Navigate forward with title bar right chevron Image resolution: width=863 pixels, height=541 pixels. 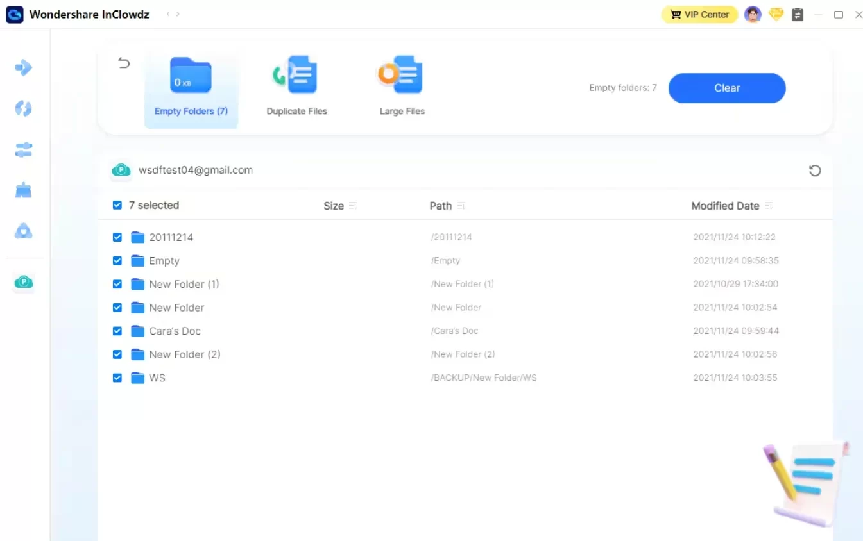pos(178,14)
